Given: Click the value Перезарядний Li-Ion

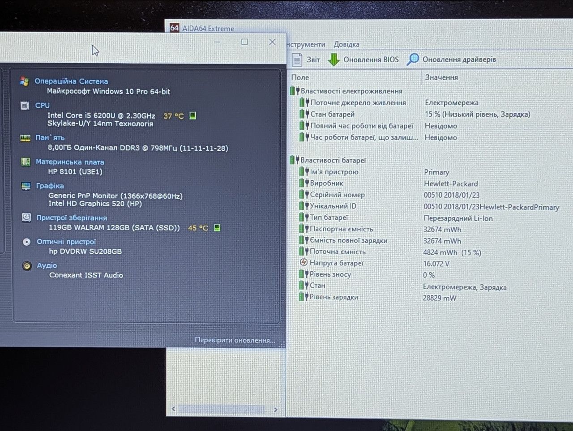Looking at the screenshot, I should click(458, 218).
